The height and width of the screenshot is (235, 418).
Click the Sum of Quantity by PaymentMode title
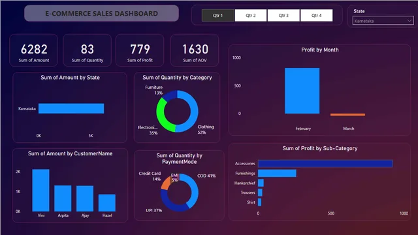pyautogui.click(x=180, y=159)
